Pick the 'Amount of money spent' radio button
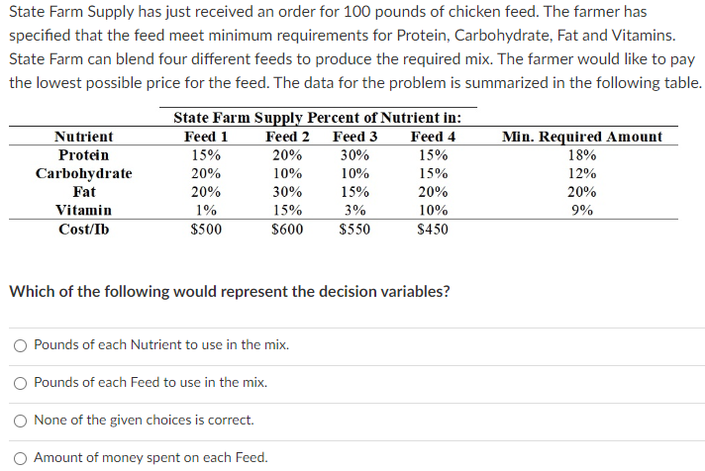The height and width of the screenshot is (471, 705). (20, 458)
